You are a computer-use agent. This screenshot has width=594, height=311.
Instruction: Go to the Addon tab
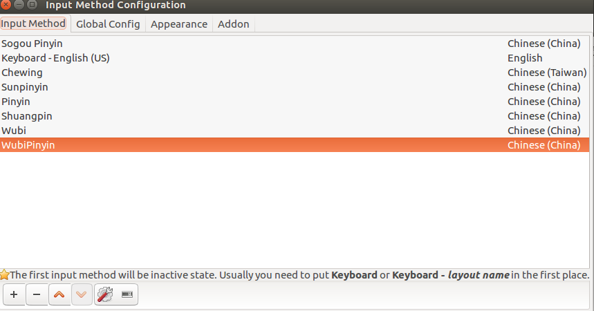(x=233, y=24)
